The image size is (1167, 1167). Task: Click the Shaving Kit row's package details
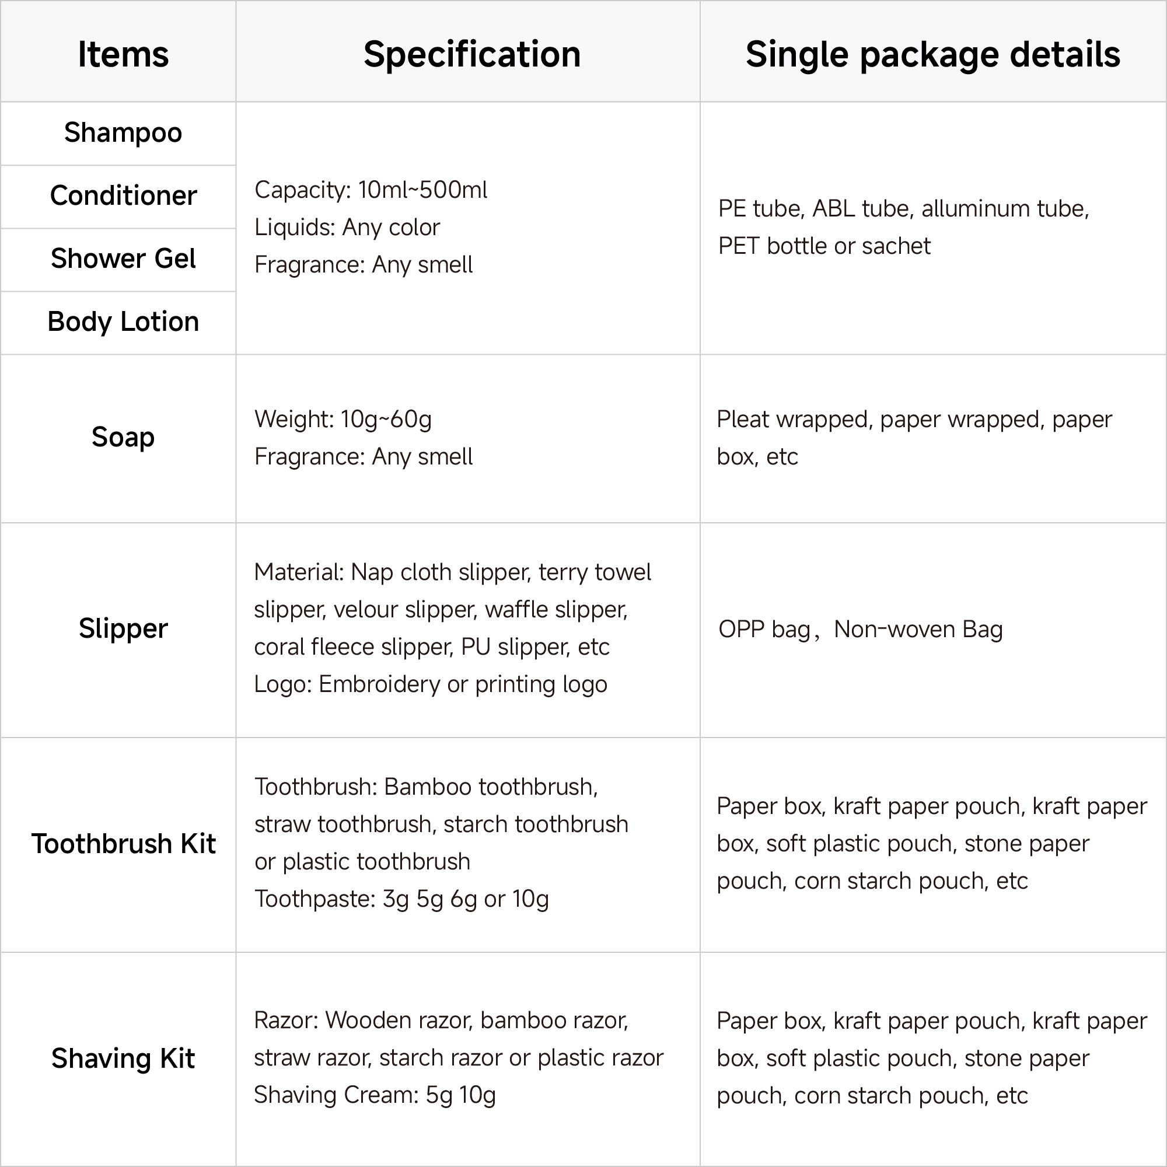(x=931, y=1058)
